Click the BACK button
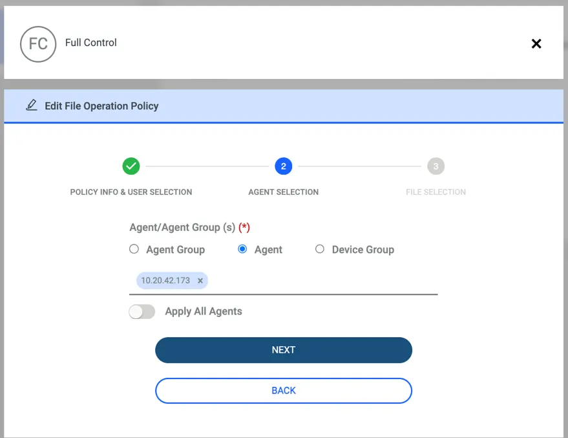This screenshot has width=568, height=438. pyautogui.click(x=284, y=391)
